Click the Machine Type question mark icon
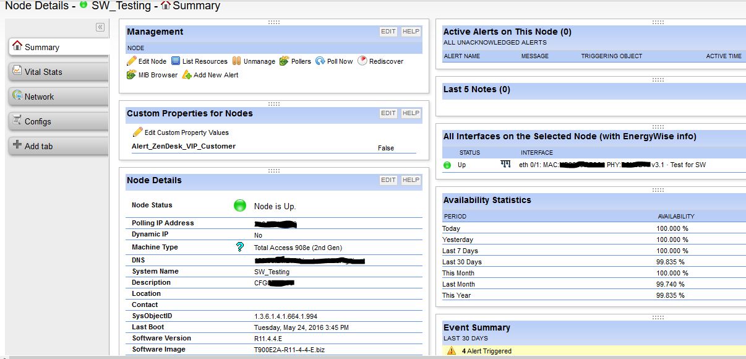This screenshot has width=746, height=359. point(240,247)
